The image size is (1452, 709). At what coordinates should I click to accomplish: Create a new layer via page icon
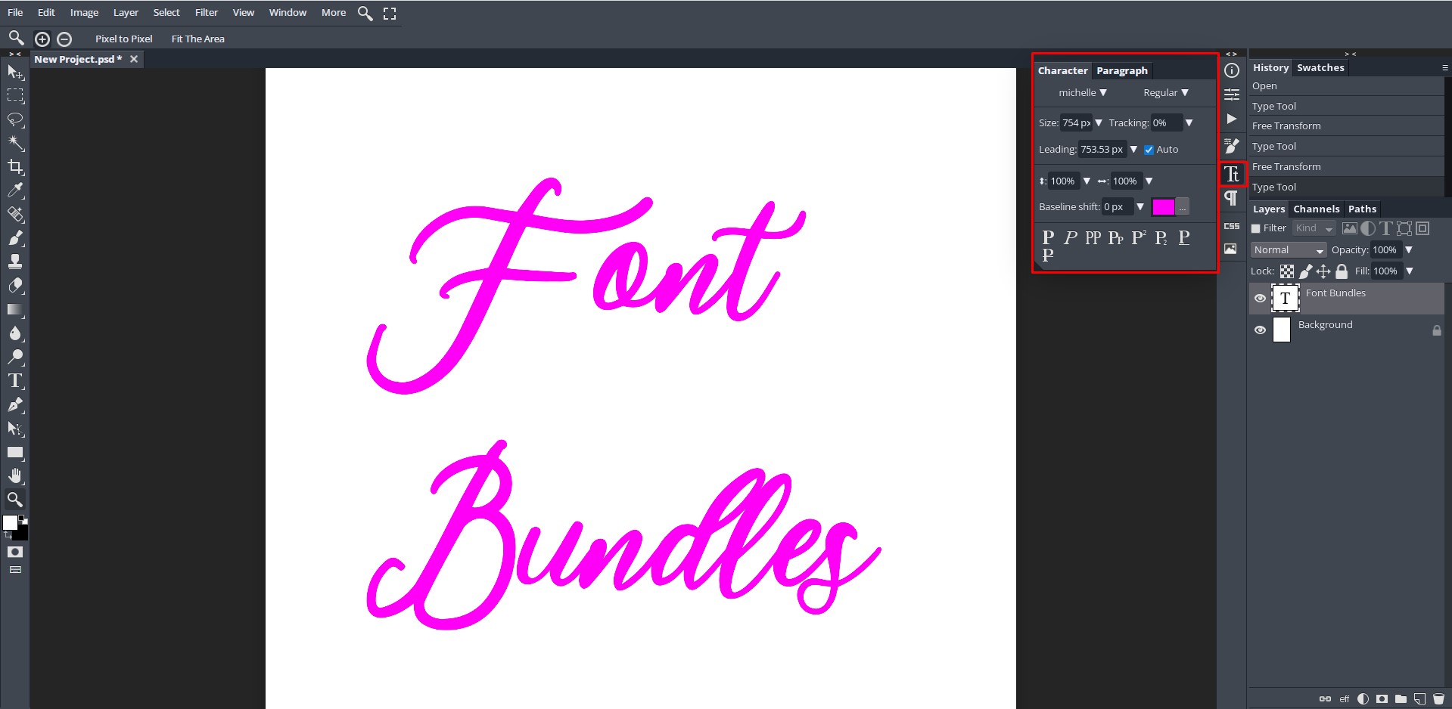tap(1419, 699)
